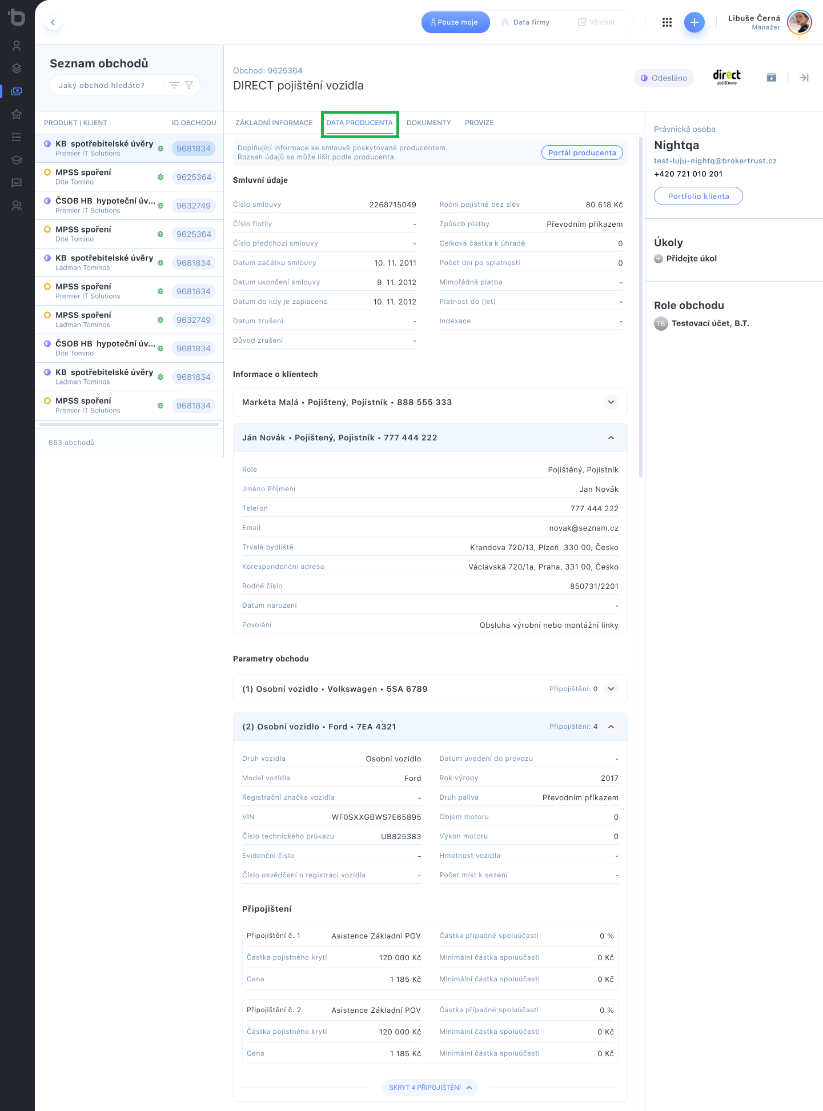Screen dimensions: 823x1111
Task: Click 663 obchodů count text
Action: [x=71, y=443]
